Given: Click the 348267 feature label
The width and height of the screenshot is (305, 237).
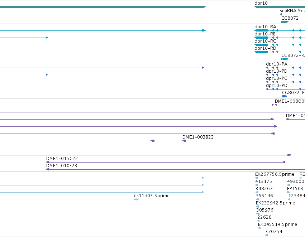Looking at the screenshot, I should (264, 189).
